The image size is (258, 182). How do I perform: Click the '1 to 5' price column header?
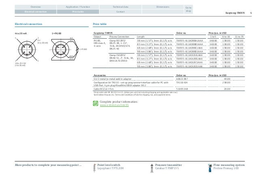coord(213,37)
